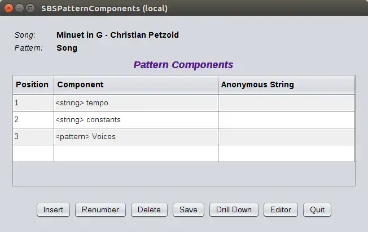Viewport: 368px width, 232px height.
Task: Select position cell of row 2
Action: click(x=33, y=120)
